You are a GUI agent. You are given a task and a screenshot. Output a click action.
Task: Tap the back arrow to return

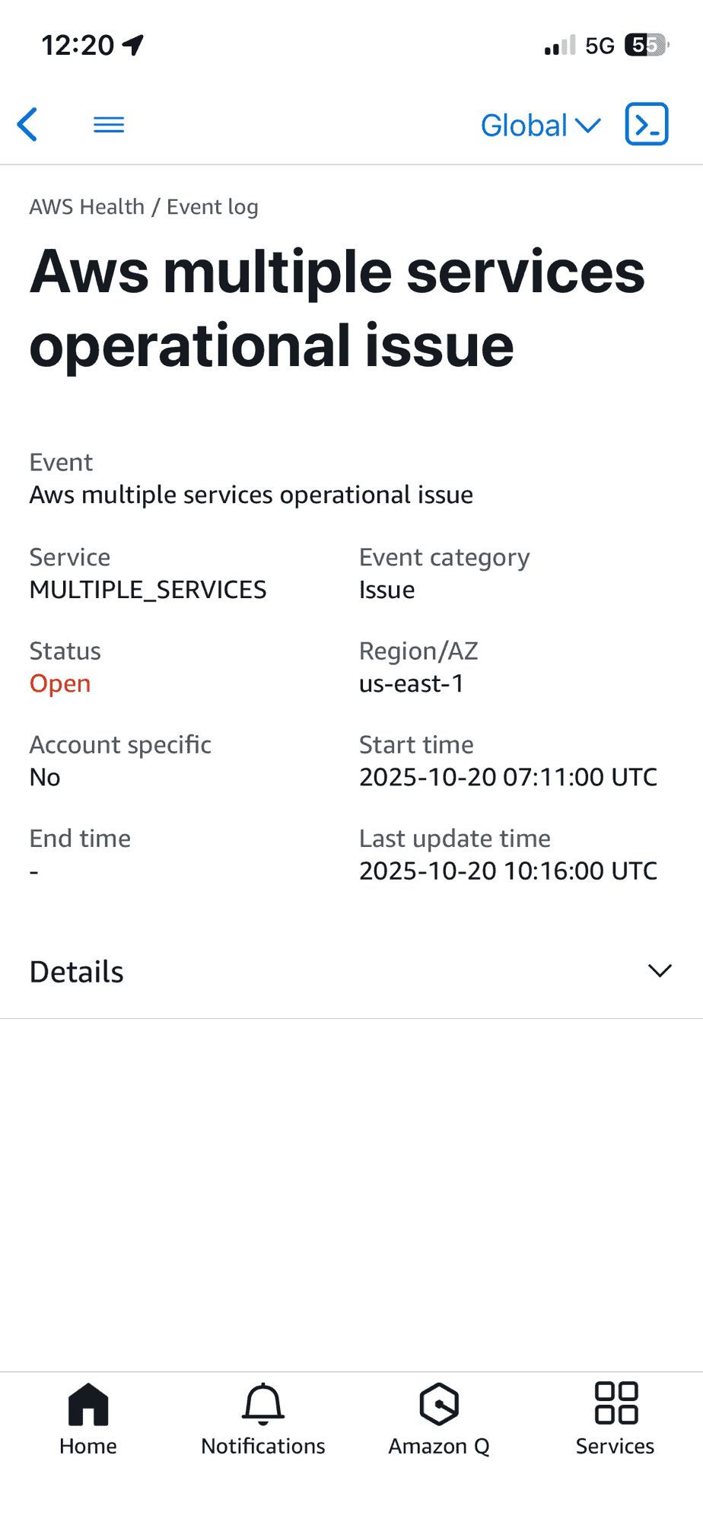pos(27,124)
